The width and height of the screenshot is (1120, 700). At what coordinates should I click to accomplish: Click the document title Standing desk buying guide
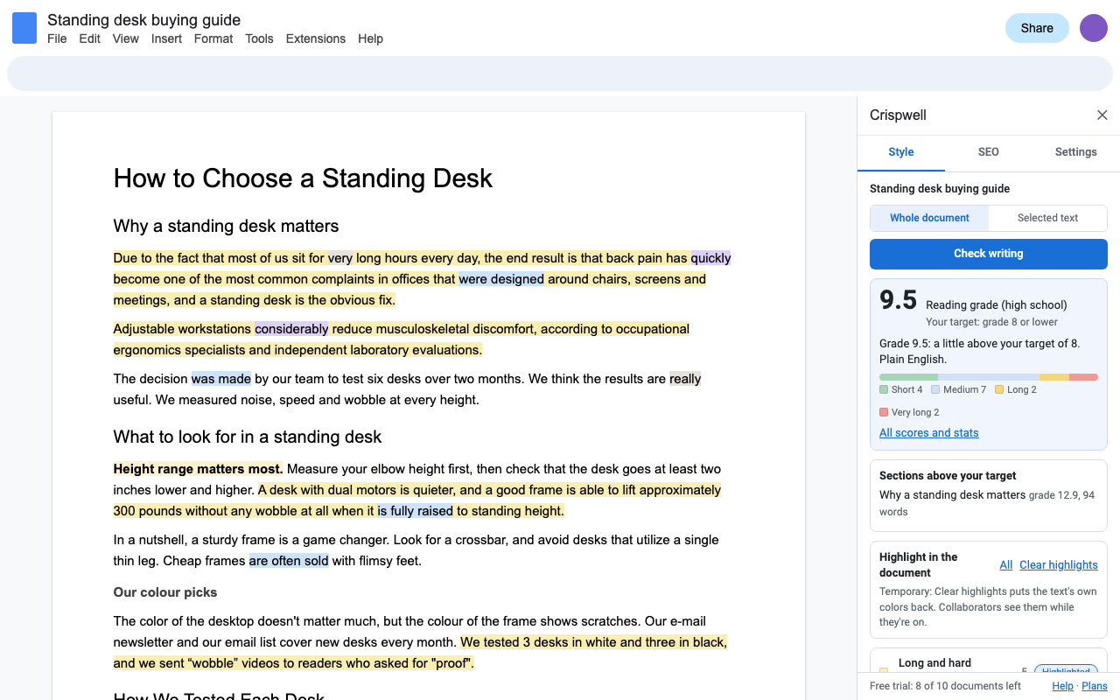point(143,20)
